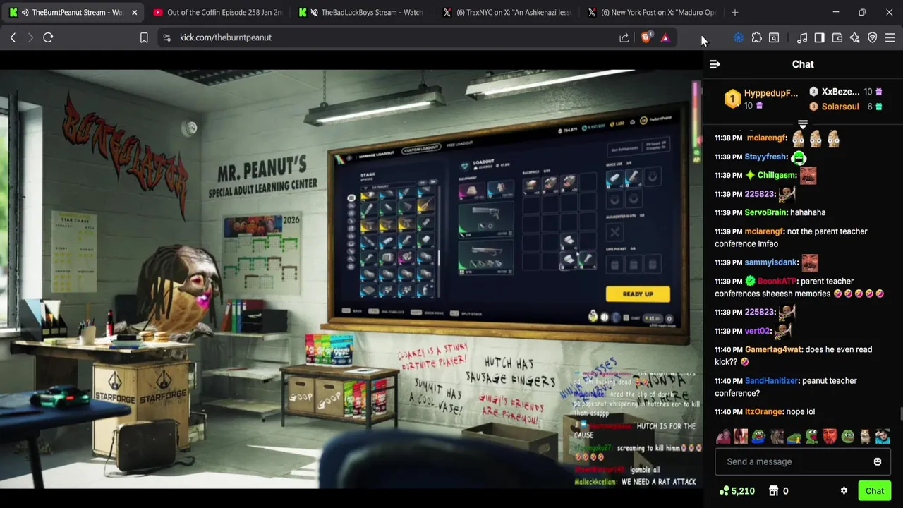This screenshot has height=508, width=903.
Task: Go forward in browser history
Action: 30,37
